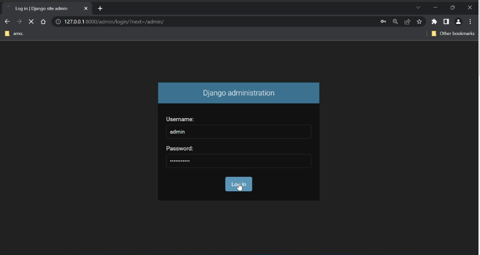Image resolution: width=480 pixels, height=255 pixels.
Task: Open a new tab with plus
Action: tap(100, 9)
